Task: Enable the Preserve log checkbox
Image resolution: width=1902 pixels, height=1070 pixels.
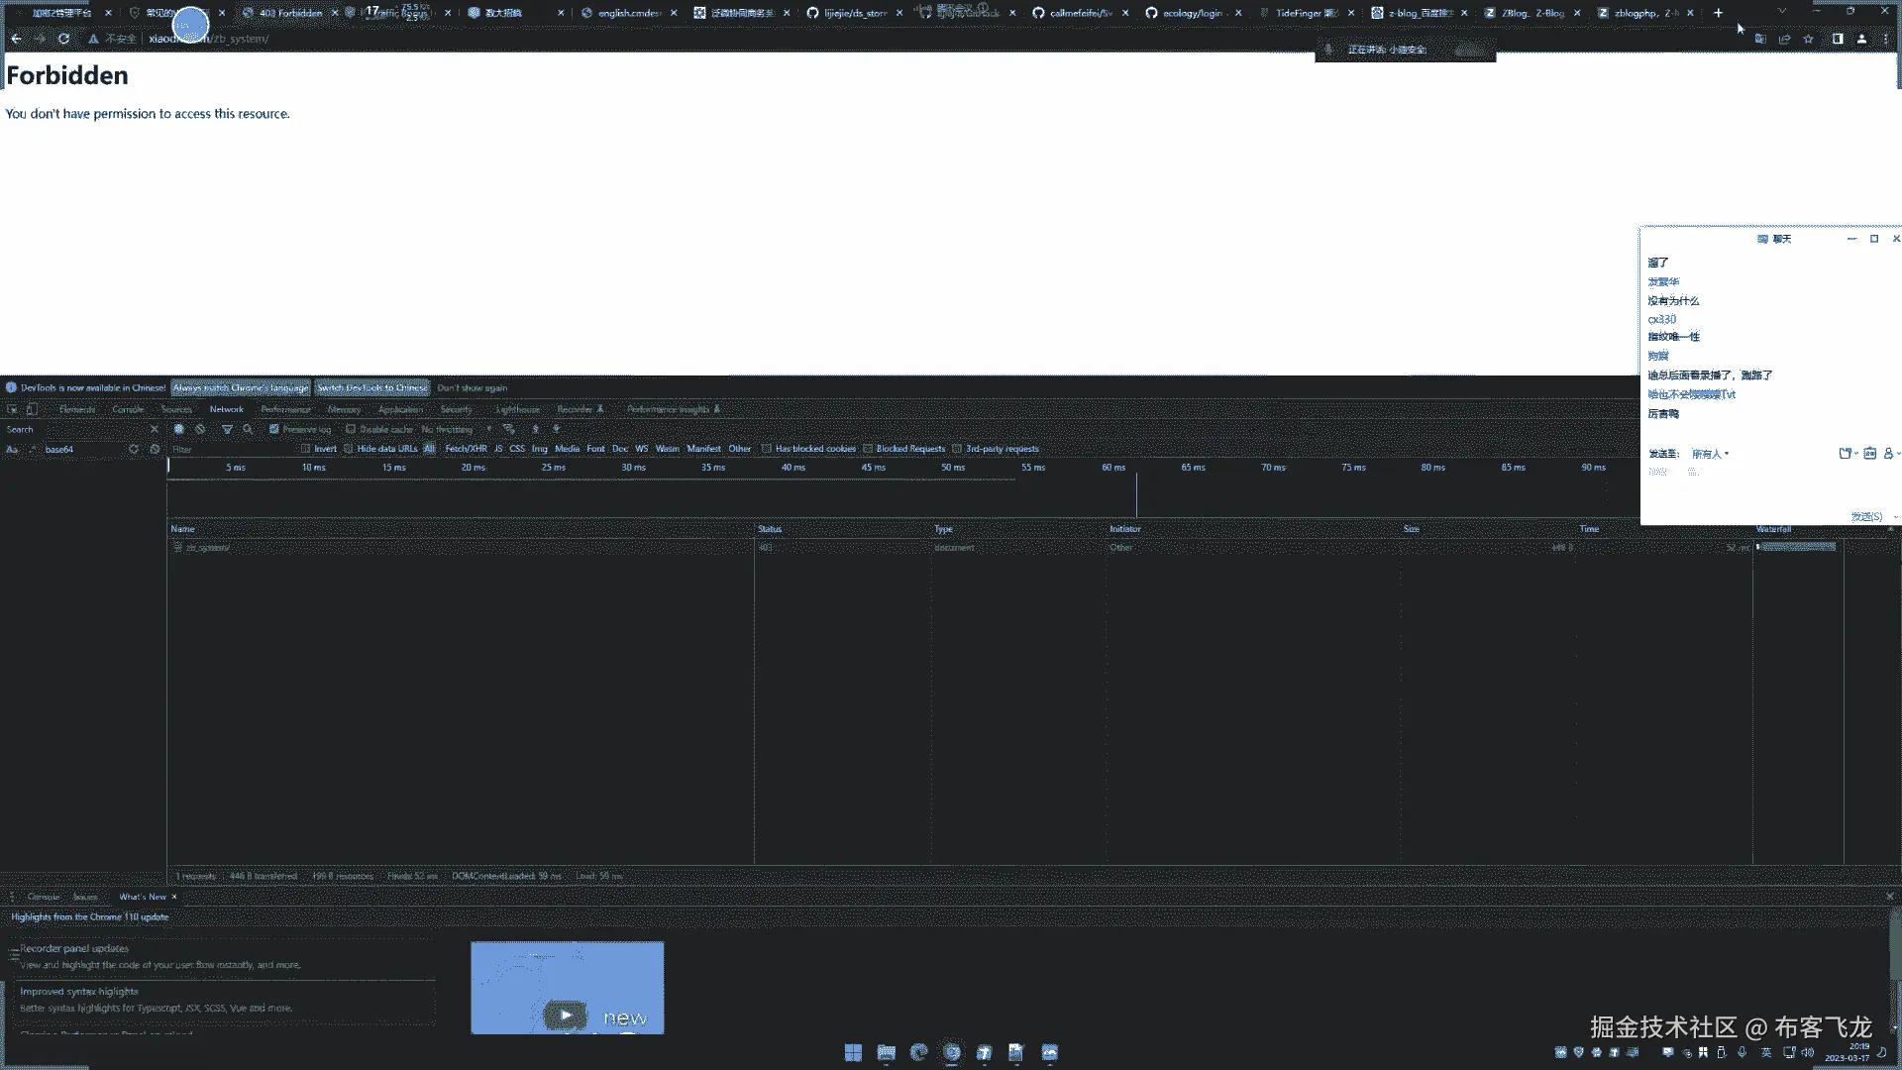Action: point(274,429)
